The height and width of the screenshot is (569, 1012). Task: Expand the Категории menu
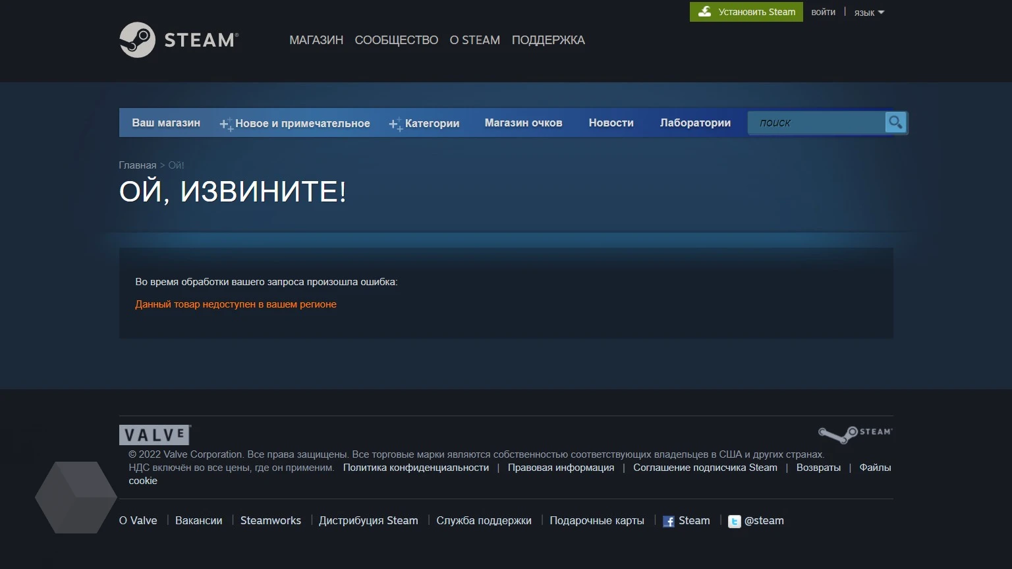click(x=432, y=123)
